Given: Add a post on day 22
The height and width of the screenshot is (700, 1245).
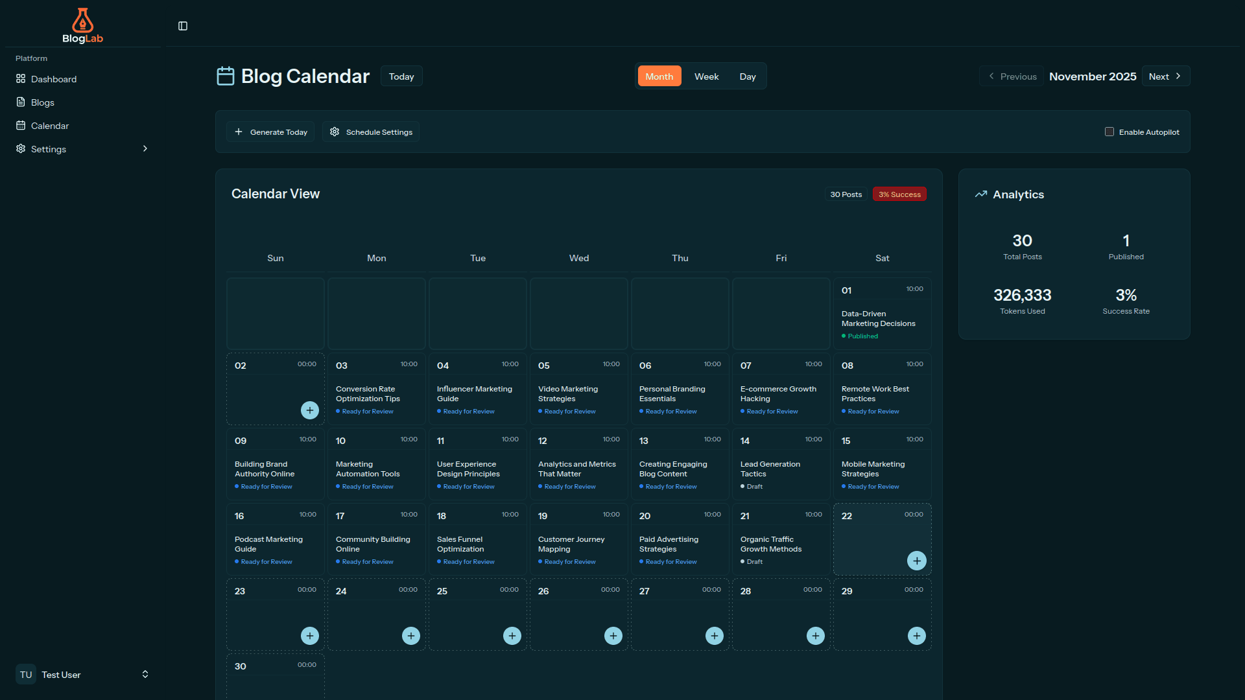Looking at the screenshot, I should point(916,561).
